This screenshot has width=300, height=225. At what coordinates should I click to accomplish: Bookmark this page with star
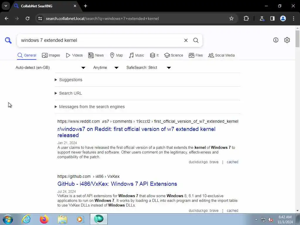[231, 18]
